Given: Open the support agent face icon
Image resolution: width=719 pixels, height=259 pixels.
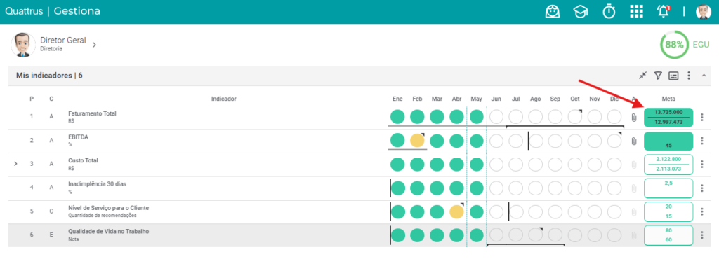Looking at the screenshot, I should point(553,11).
